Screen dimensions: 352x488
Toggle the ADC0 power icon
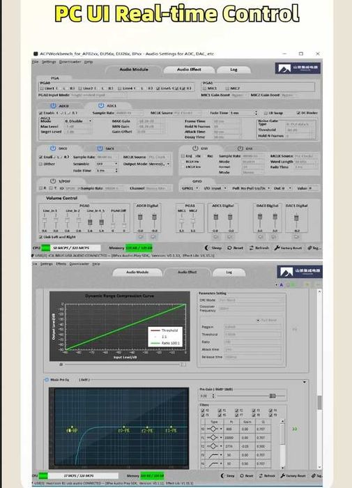(53, 106)
